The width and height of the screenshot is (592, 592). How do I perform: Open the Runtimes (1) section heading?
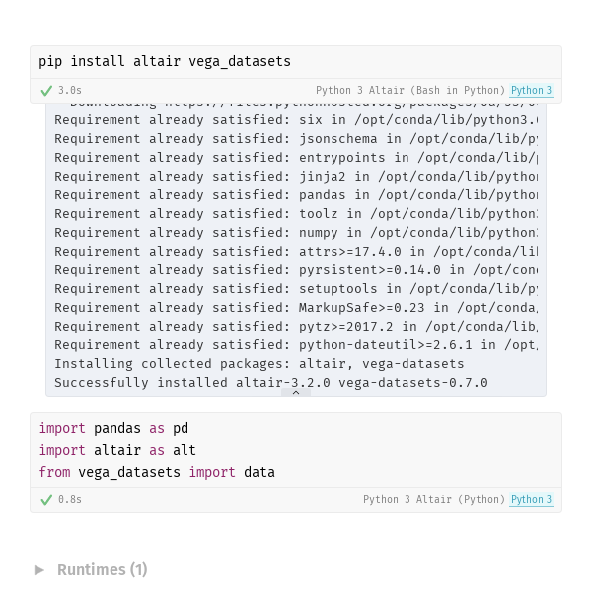tap(102, 570)
